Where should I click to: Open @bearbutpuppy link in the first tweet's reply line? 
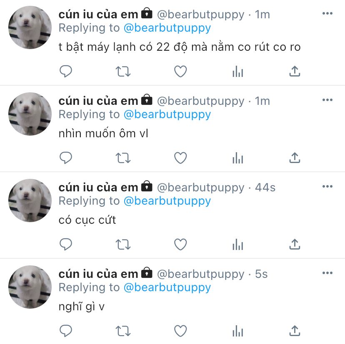pos(167,28)
